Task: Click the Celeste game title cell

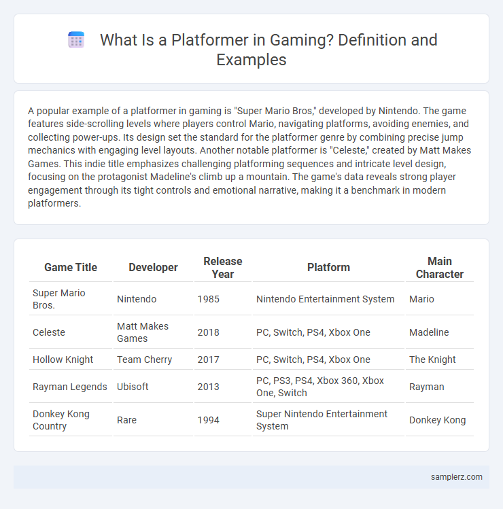Action: pos(71,332)
